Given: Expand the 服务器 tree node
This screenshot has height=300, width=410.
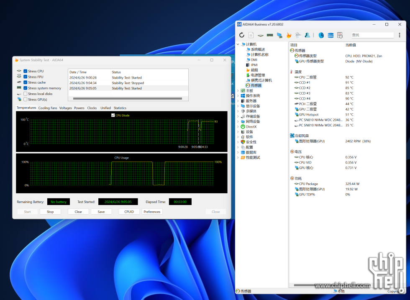Looking at the screenshot, I should click(238, 101).
